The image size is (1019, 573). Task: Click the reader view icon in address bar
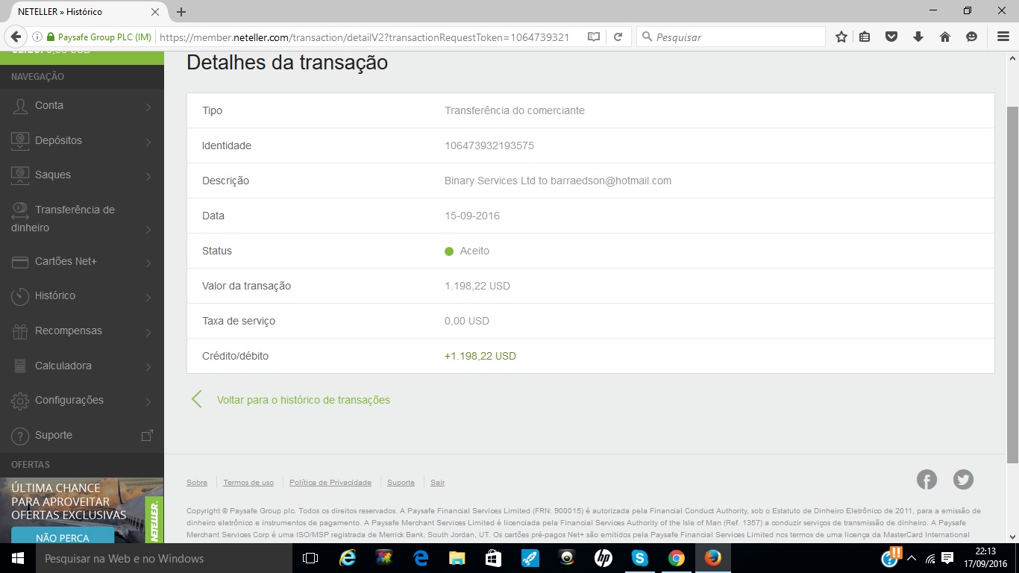[593, 37]
